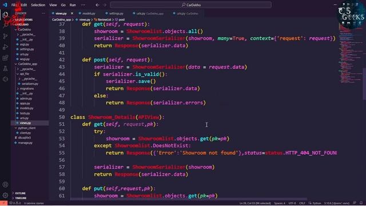Click the hexagon icon below Testing
This screenshot has height=206, width=366.
coord(5,79)
